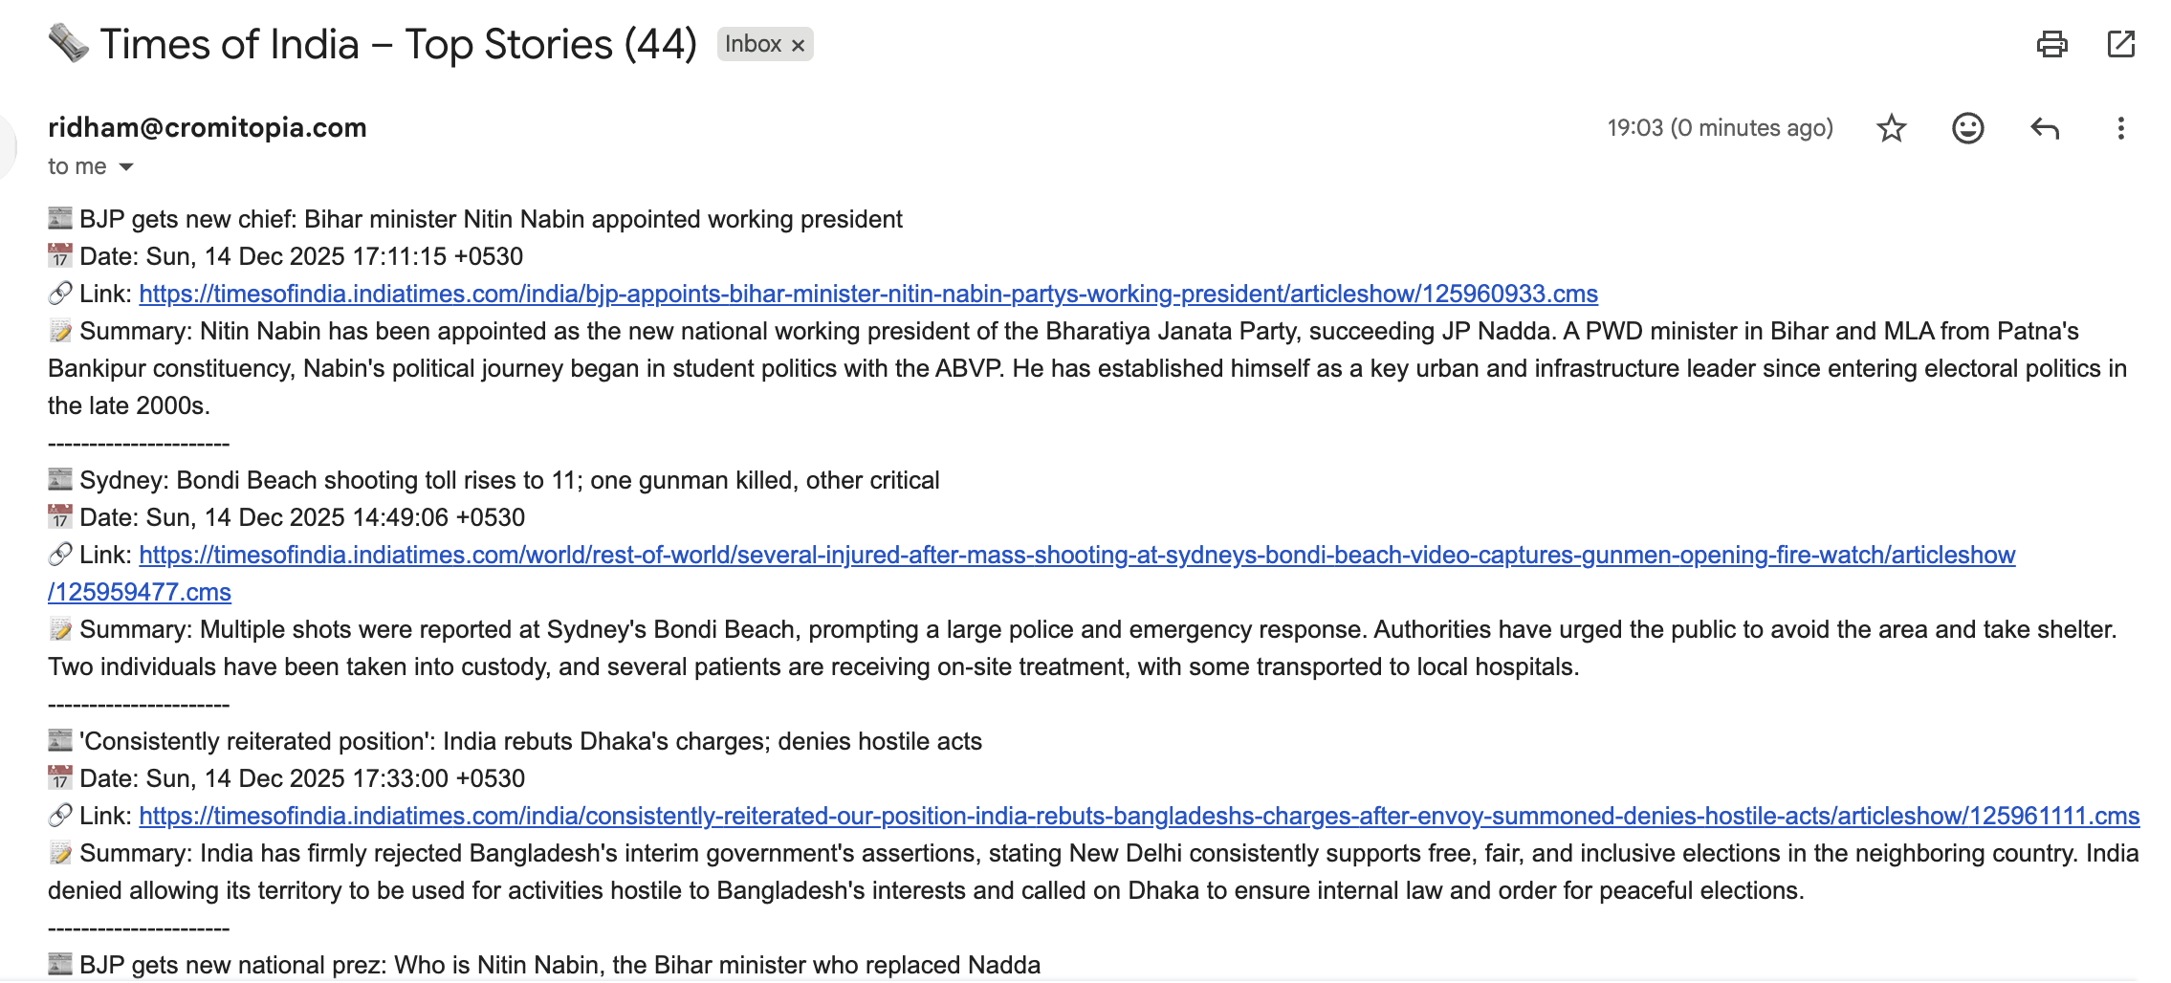
Task: Expand recipient details next to "to me"
Action: [126, 167]
